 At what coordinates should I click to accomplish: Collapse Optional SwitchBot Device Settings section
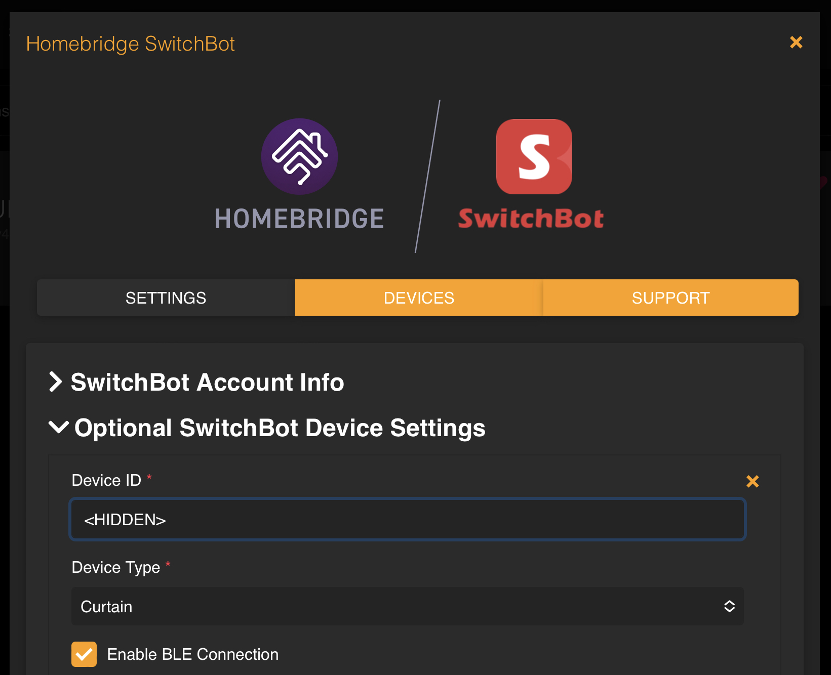point(267,428)
